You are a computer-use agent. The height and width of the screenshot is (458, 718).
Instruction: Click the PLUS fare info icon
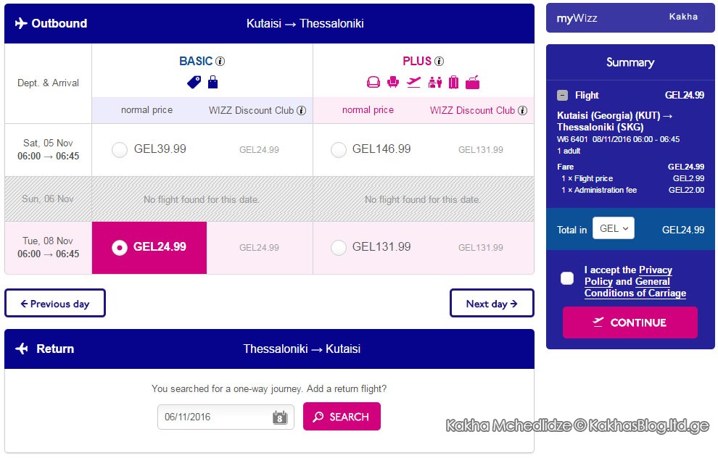point(439,61)
